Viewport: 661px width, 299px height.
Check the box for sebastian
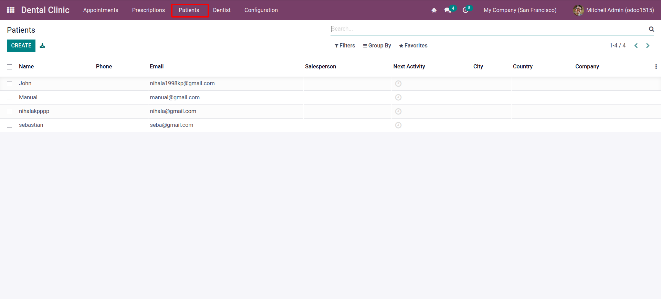pos(10,125)
